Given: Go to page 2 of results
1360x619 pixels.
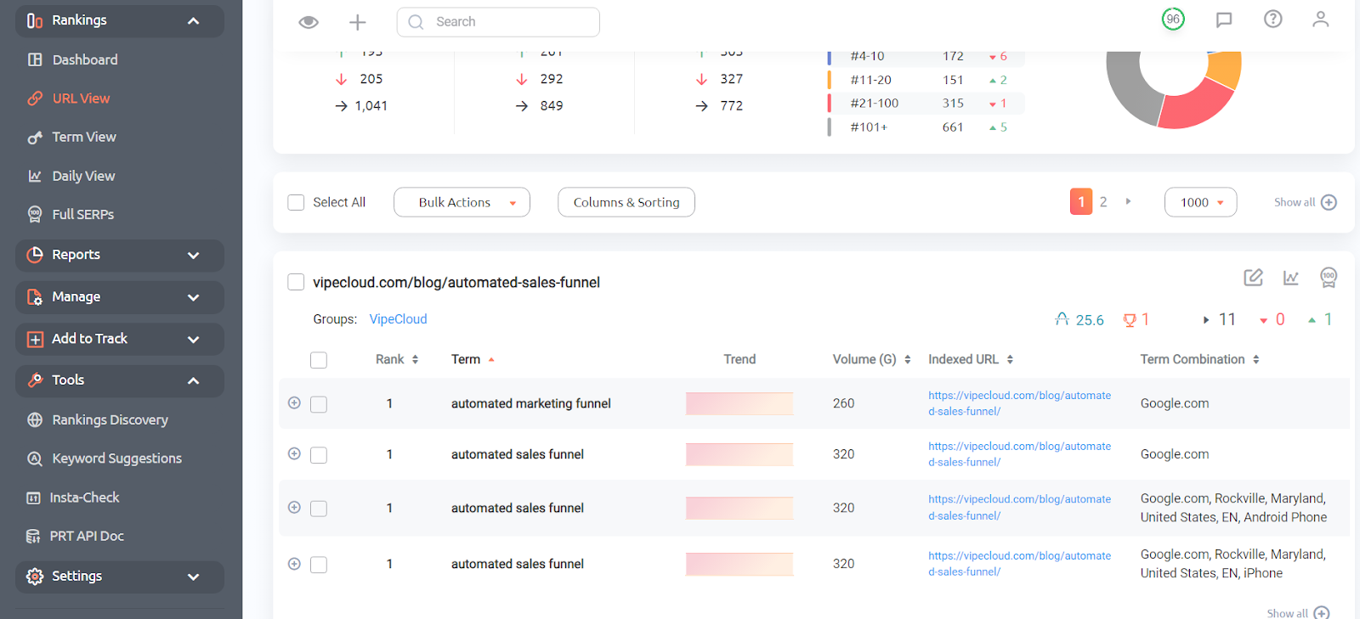Looking at the screenshot, I should [x=1103, y=202].
